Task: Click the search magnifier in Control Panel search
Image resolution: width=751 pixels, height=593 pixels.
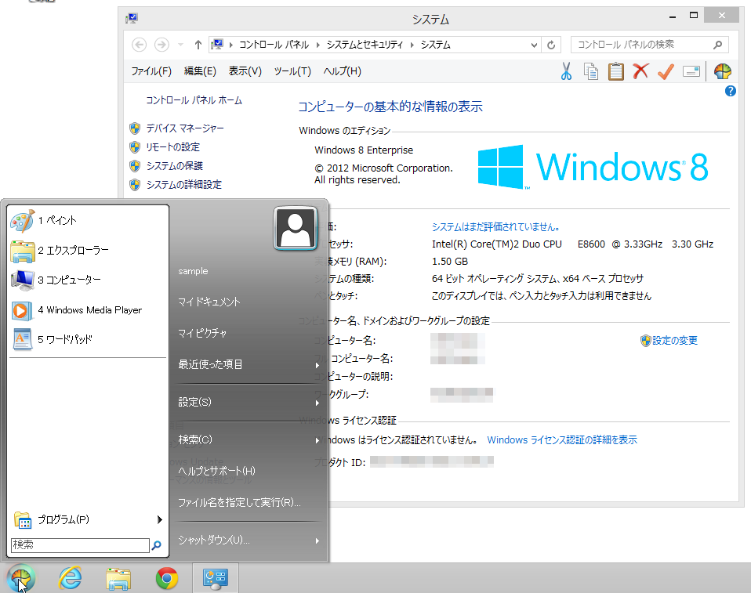Action: (x=717, y=45)
